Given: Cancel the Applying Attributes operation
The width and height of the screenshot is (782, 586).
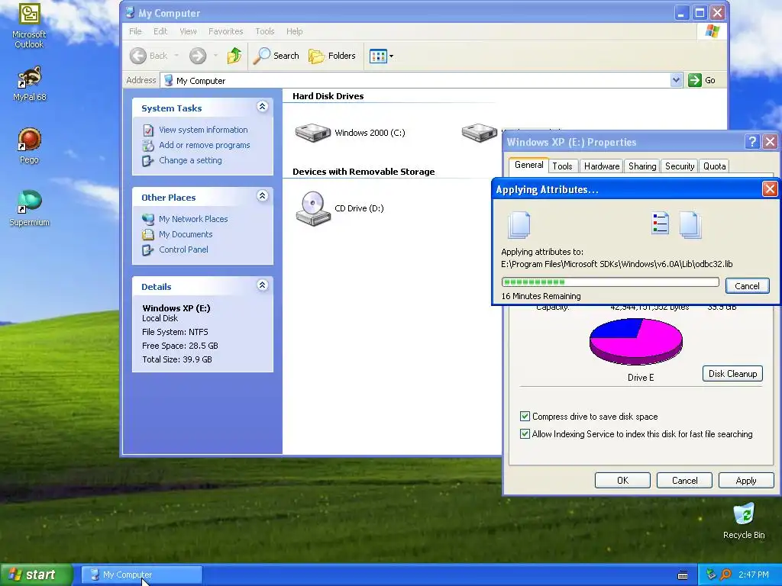Looking at the screenshot, I should 747,286.
